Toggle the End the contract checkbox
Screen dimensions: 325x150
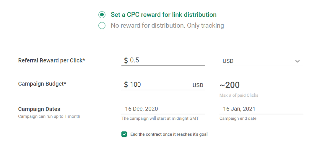(124, 134)
